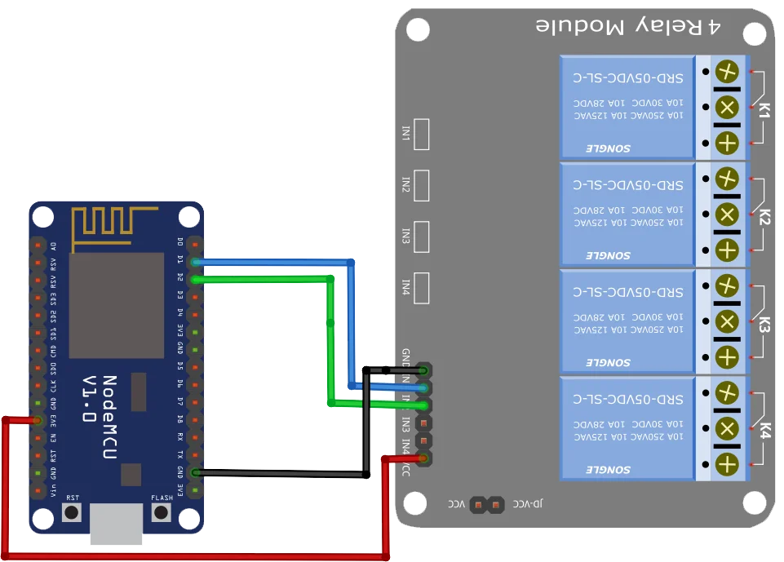The height and width of the screenshot is (562, 784).
Task: Click the FLASH button on the NodeMCU
Action: (x=161, y=512)
